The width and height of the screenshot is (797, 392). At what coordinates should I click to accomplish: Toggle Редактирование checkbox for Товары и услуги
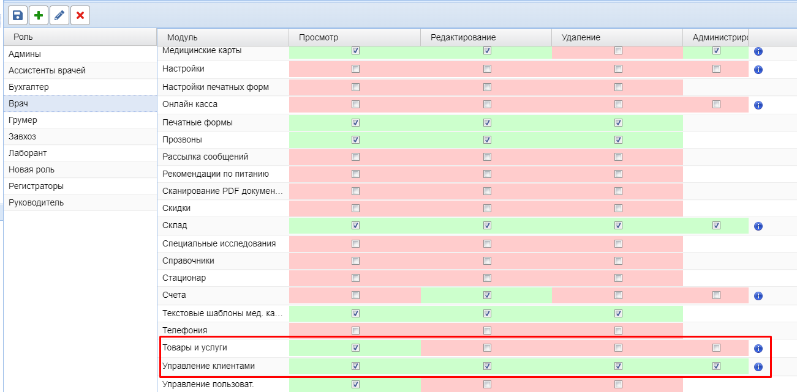(487, 348)
